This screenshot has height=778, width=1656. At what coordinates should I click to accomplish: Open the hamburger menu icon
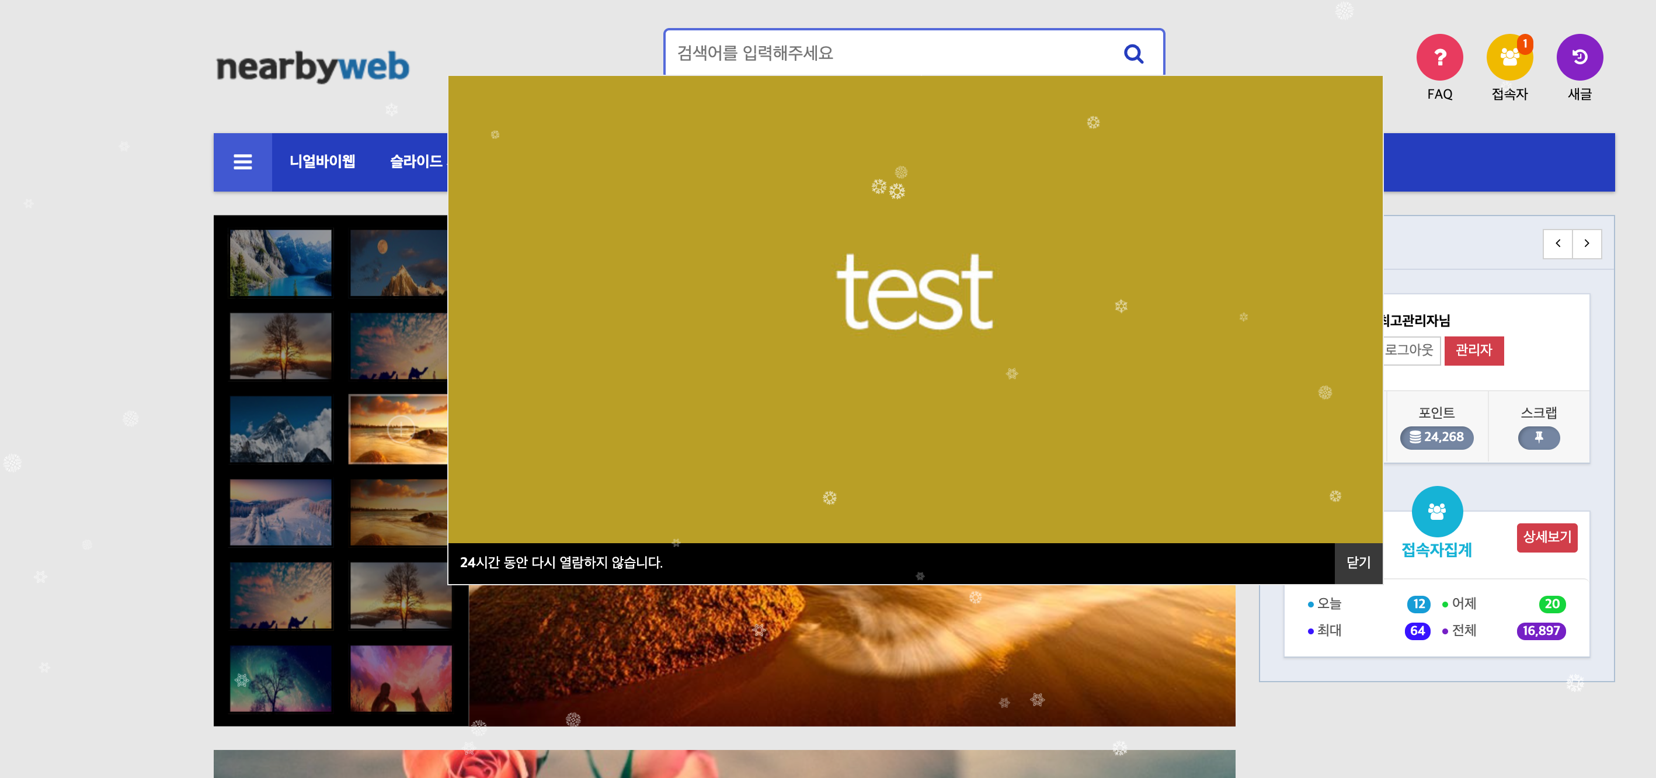[242, 162]
